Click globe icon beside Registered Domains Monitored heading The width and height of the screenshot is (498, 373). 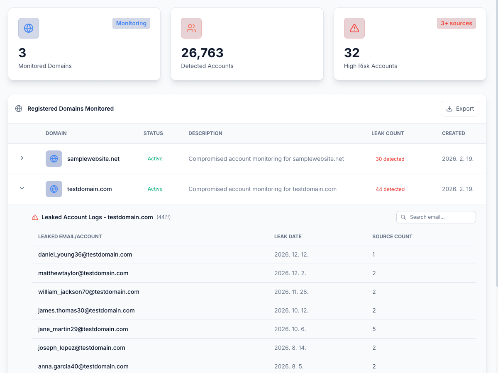[x=19, y=109]
